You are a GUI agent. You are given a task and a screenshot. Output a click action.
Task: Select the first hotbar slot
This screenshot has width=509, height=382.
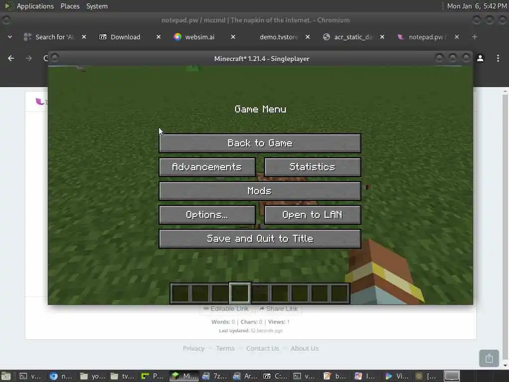[x=180, y=293]
